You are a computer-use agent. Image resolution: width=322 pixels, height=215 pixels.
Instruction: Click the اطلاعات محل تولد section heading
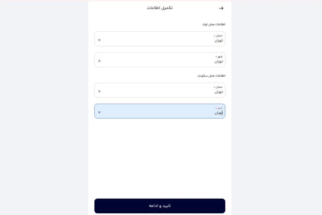coord(214,24)
